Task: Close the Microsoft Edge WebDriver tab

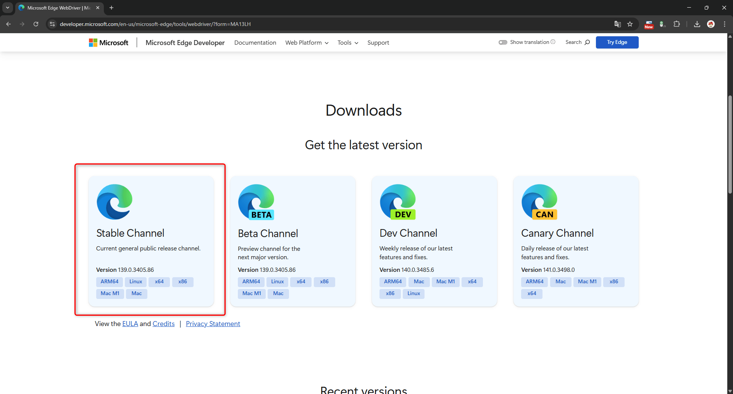Action: pyautogui.click(x=98, y=8)
